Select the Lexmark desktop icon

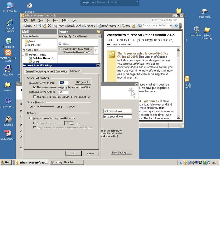[x=30, y=8]
